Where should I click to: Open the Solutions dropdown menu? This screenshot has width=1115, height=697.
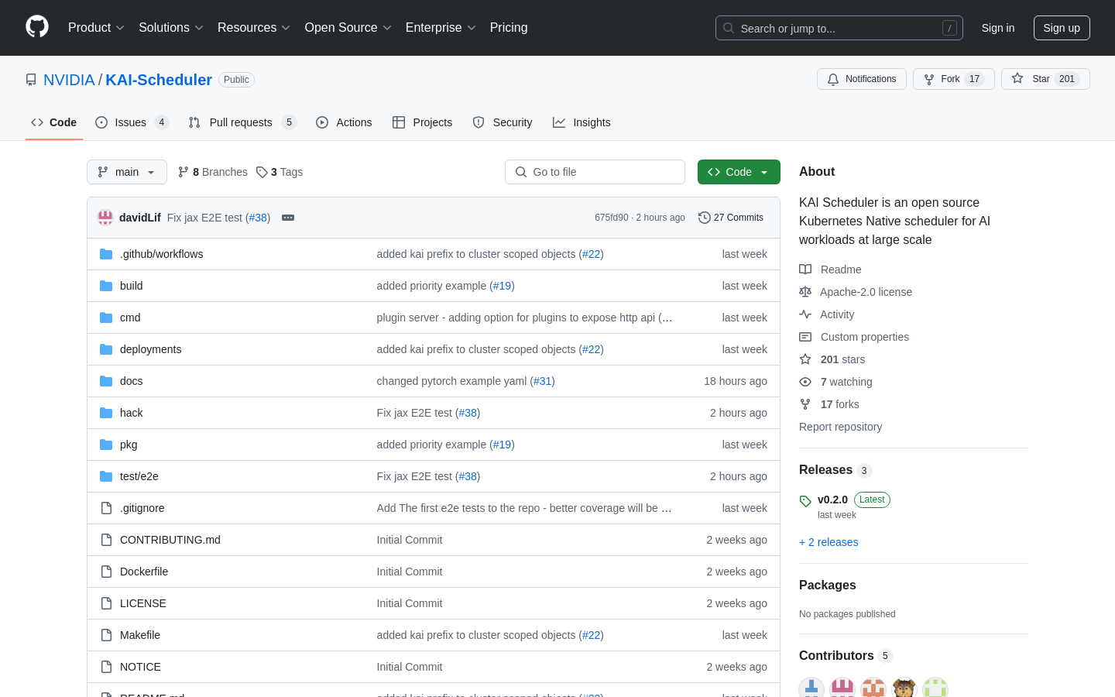click(x=171, y=27)
